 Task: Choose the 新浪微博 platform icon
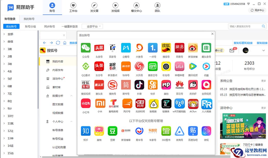(x=193, y=48)
